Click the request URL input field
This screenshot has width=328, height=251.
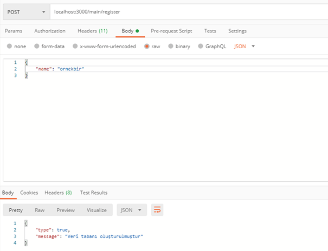pyautogui.click(x=184, y=11)
